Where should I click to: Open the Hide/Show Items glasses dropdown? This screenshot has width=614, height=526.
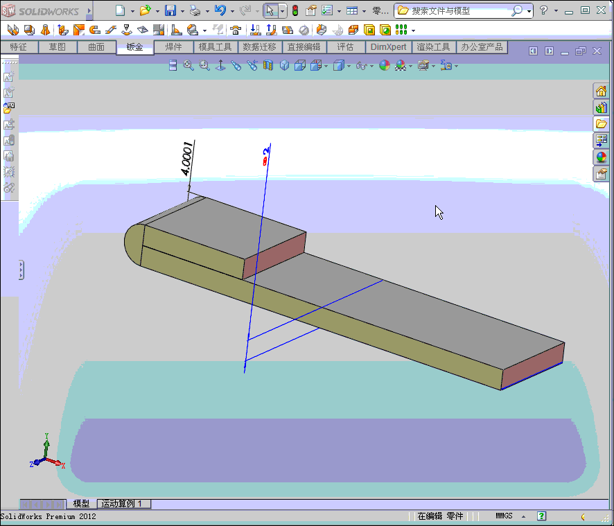click(x=371, y=67)
